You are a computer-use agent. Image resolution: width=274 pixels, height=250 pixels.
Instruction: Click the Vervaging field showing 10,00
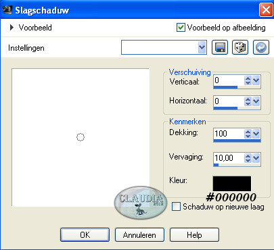point(229,158)
